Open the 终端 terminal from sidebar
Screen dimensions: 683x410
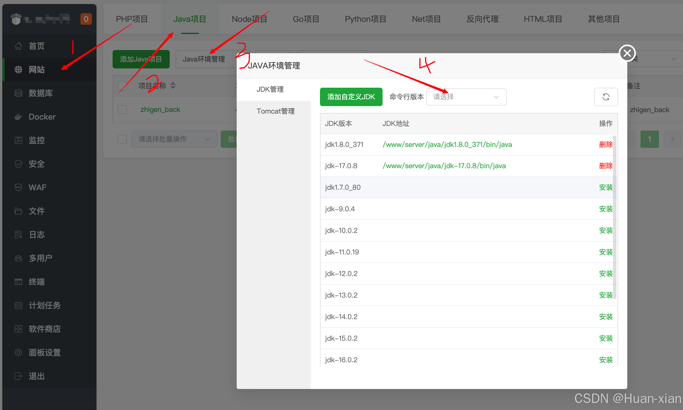click(36, 281)
